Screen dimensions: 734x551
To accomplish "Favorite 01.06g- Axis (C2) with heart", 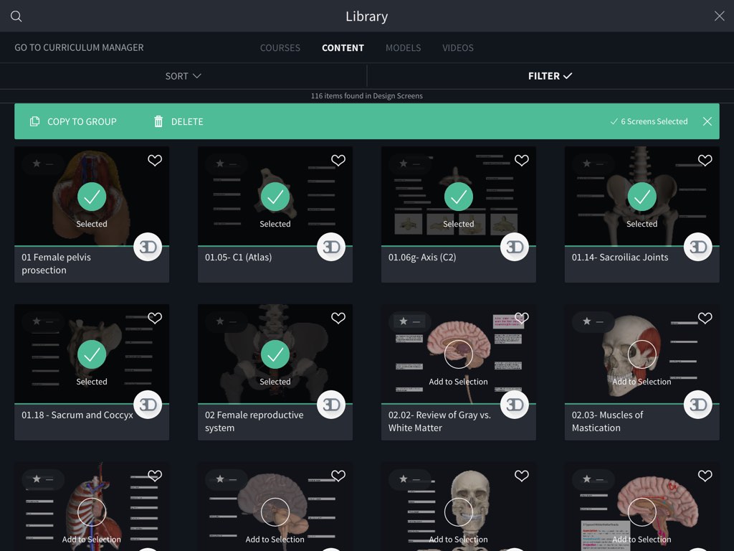I will tap(522, 160).
